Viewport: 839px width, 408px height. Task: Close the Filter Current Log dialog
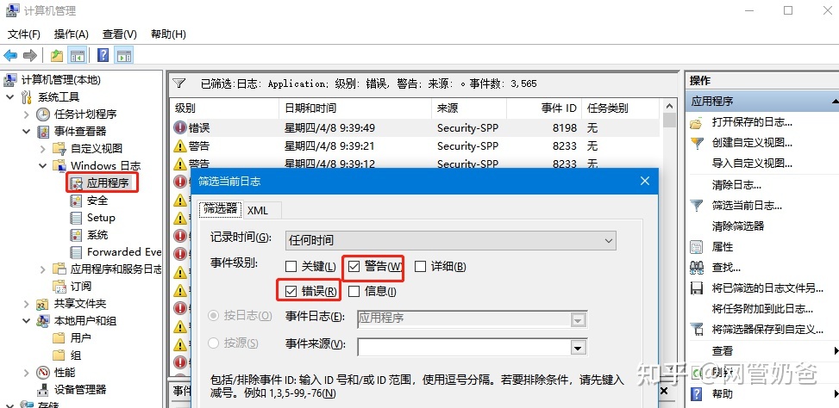coord(645,181)
